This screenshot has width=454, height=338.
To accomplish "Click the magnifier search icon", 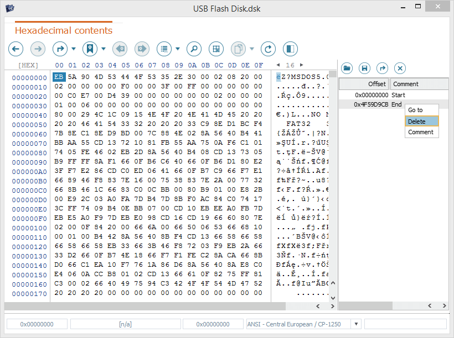I will pos(194,49).
